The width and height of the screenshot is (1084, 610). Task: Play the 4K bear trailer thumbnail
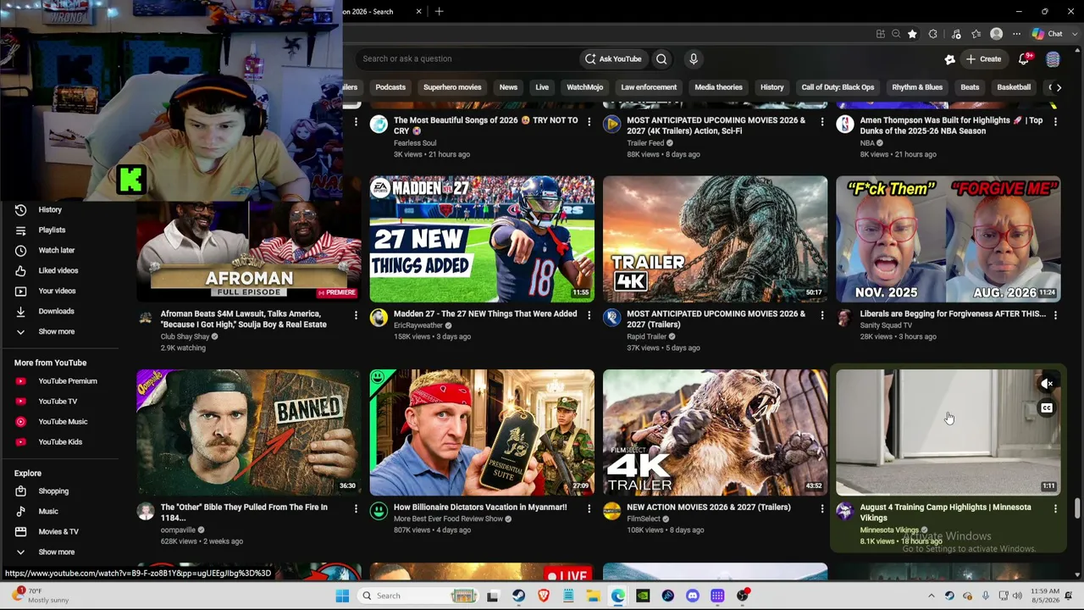coord(715,432)
